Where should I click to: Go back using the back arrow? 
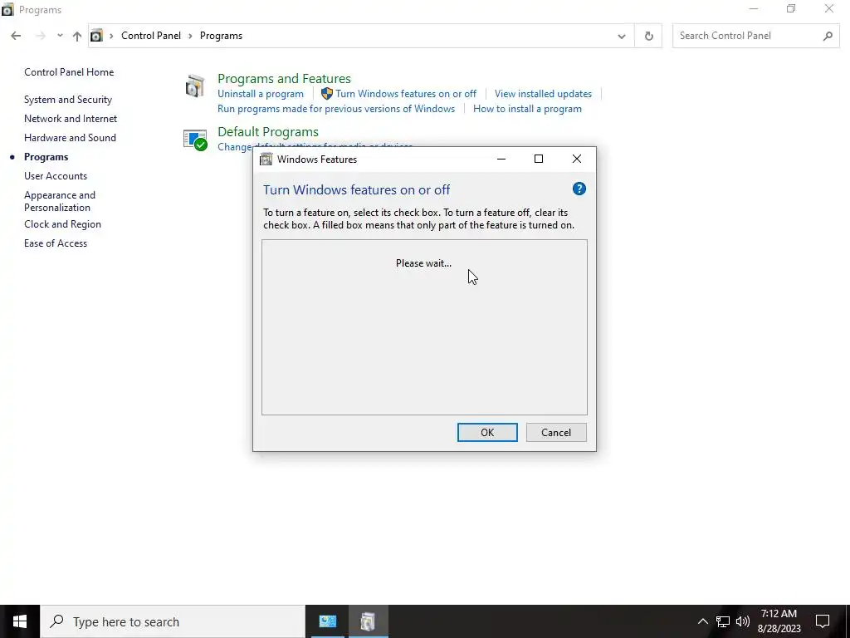[16, 36]
